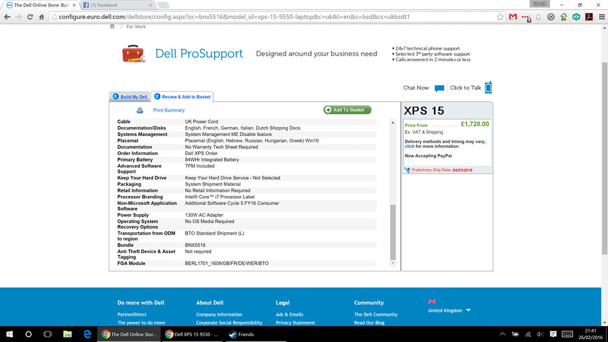Screen dimensions: 608x342
Task: Select the Review & Add to Basket tab
Action: point(182,97)
